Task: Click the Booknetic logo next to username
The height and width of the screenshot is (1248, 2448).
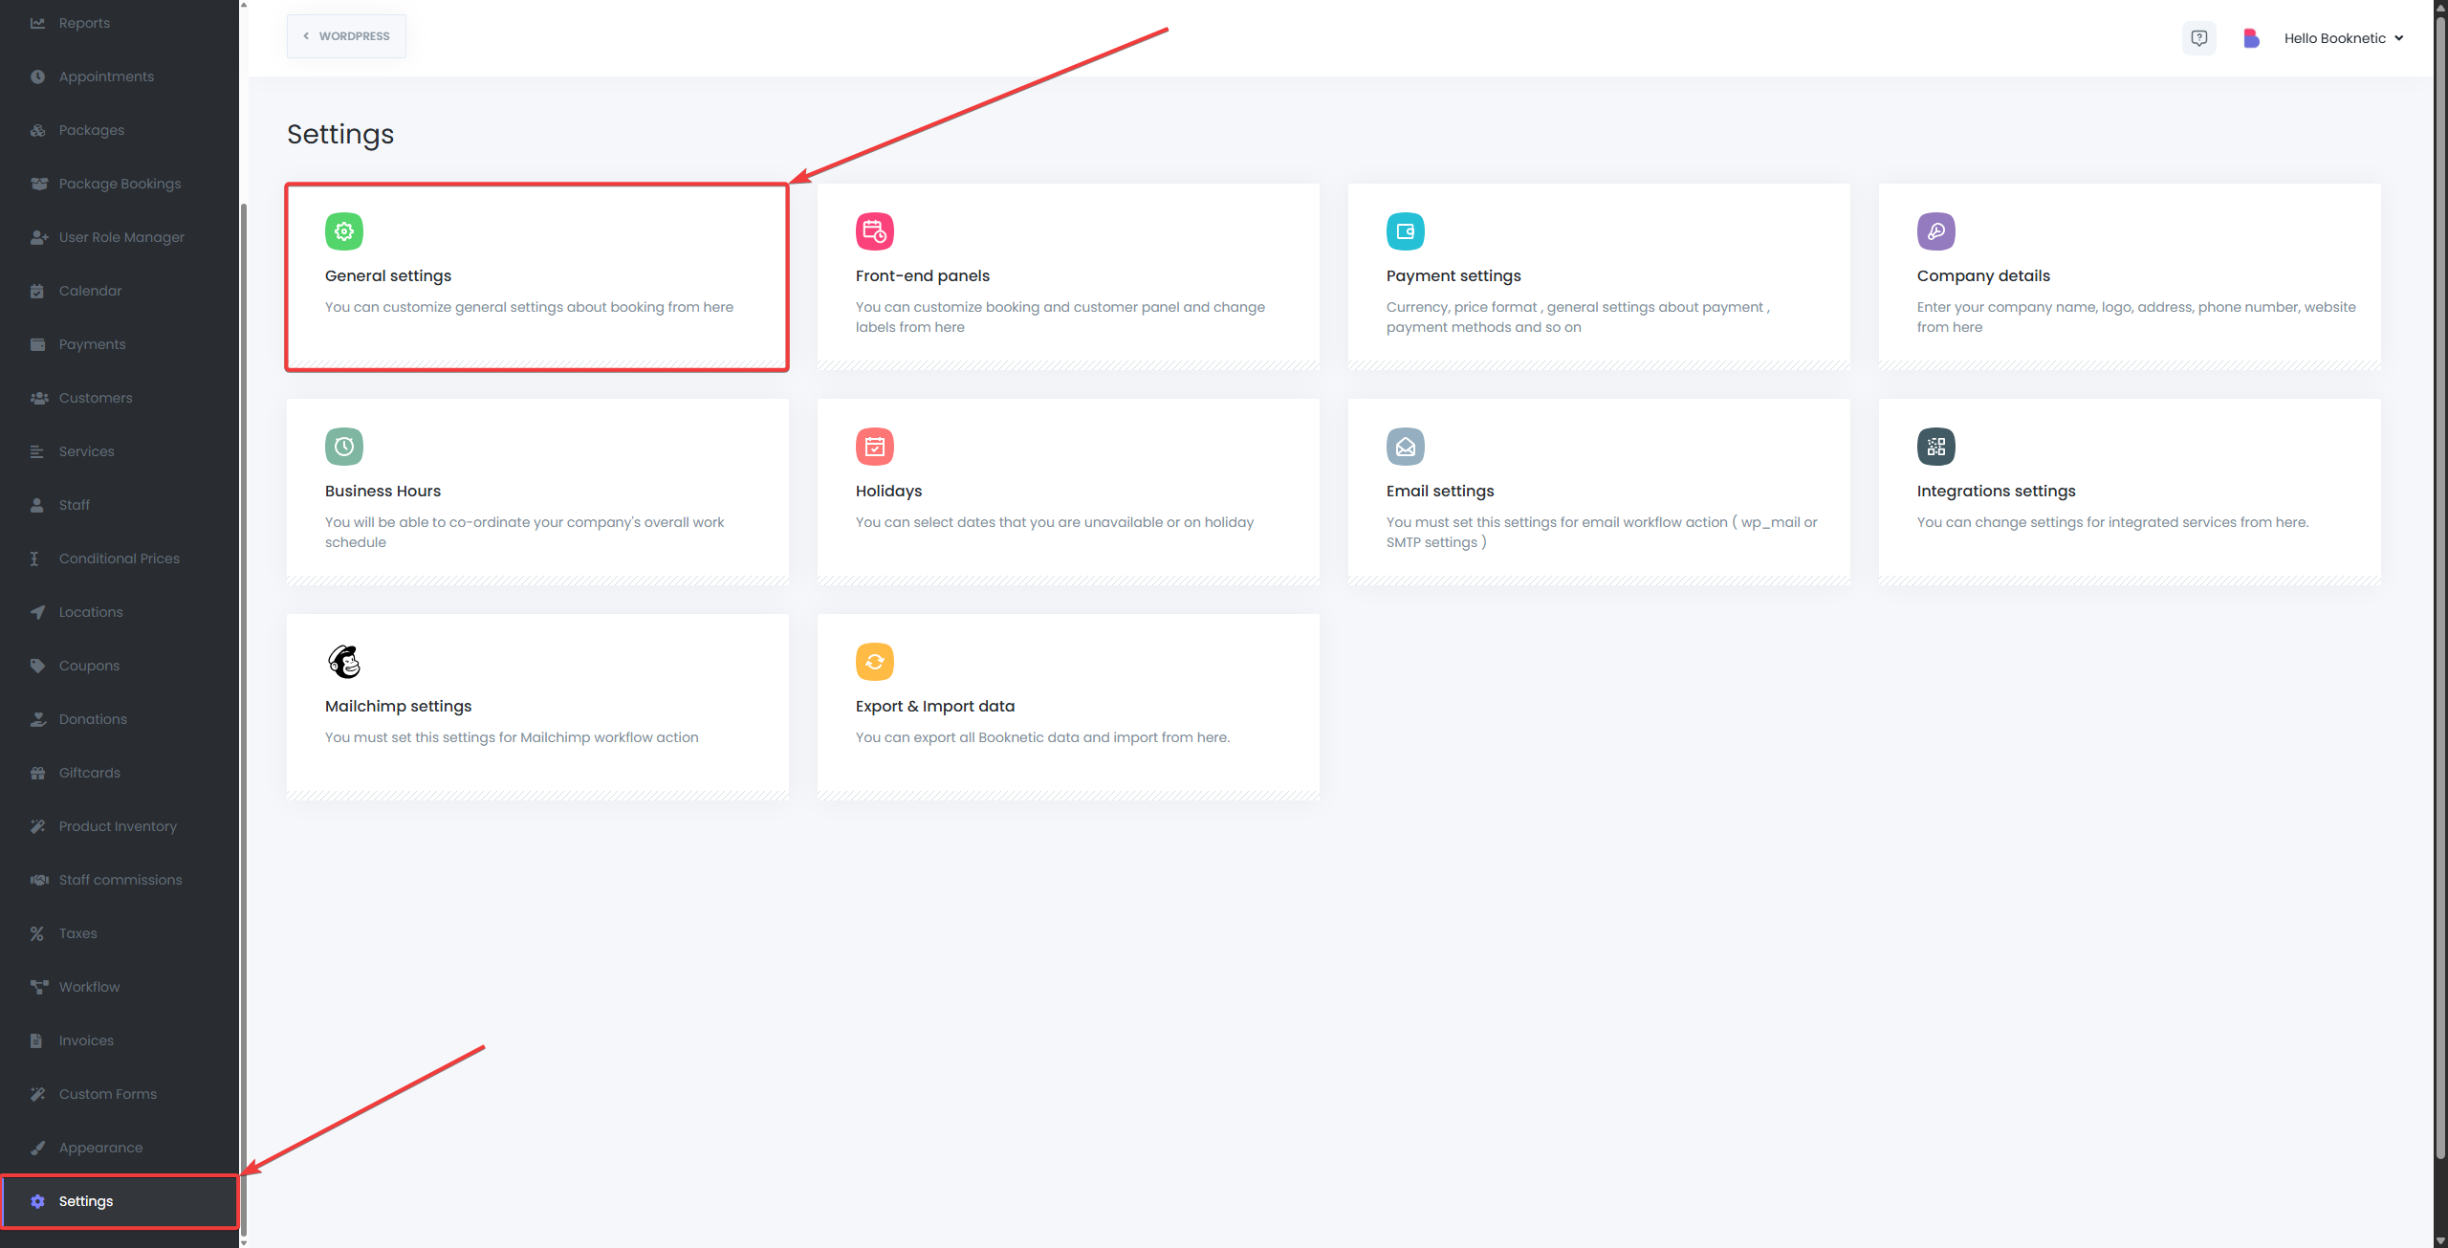Action: (x=2251, y=38)
